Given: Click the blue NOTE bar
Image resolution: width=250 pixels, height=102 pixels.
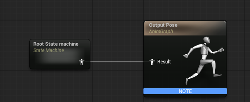Looking at the screenshot, I should tap(185, 91).
